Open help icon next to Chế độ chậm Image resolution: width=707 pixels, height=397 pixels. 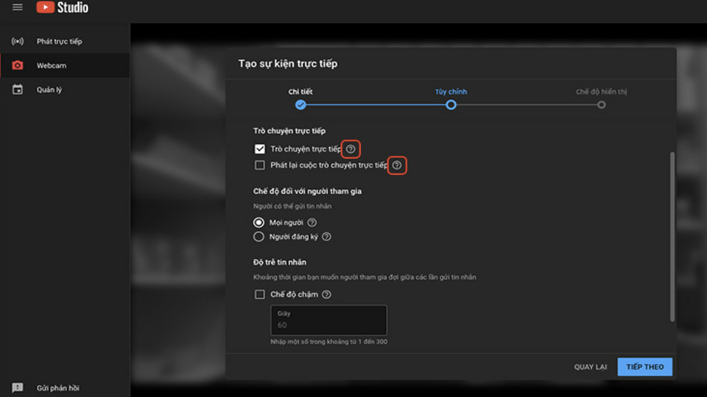[326, 294]
